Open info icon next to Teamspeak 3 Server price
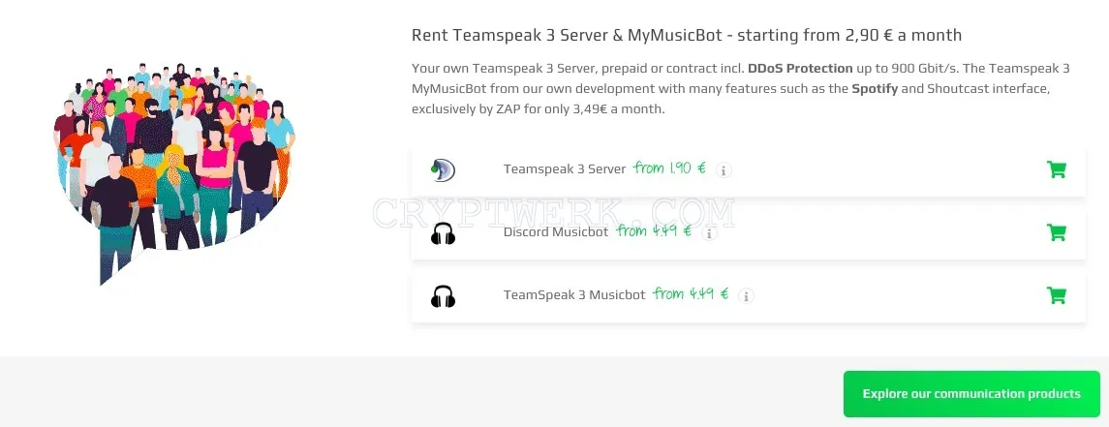 723,169
